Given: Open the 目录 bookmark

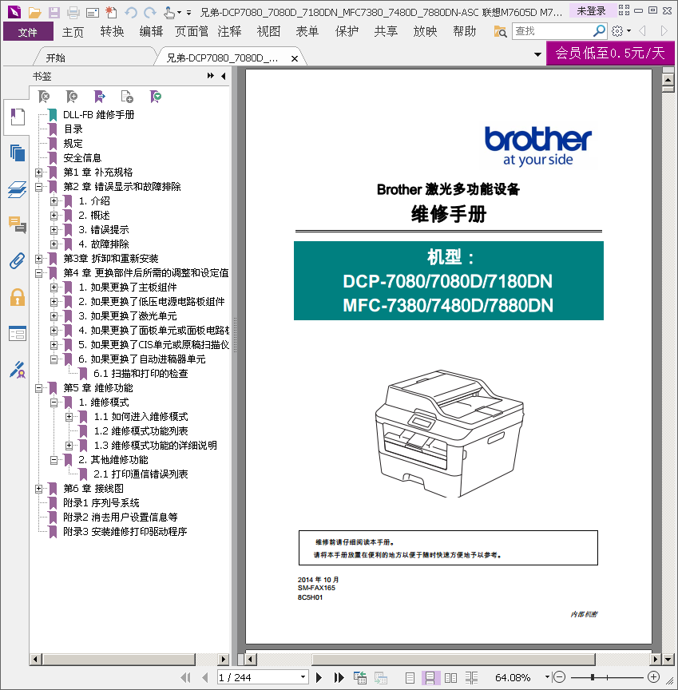Looking at the screenshot, I should 73,129.
